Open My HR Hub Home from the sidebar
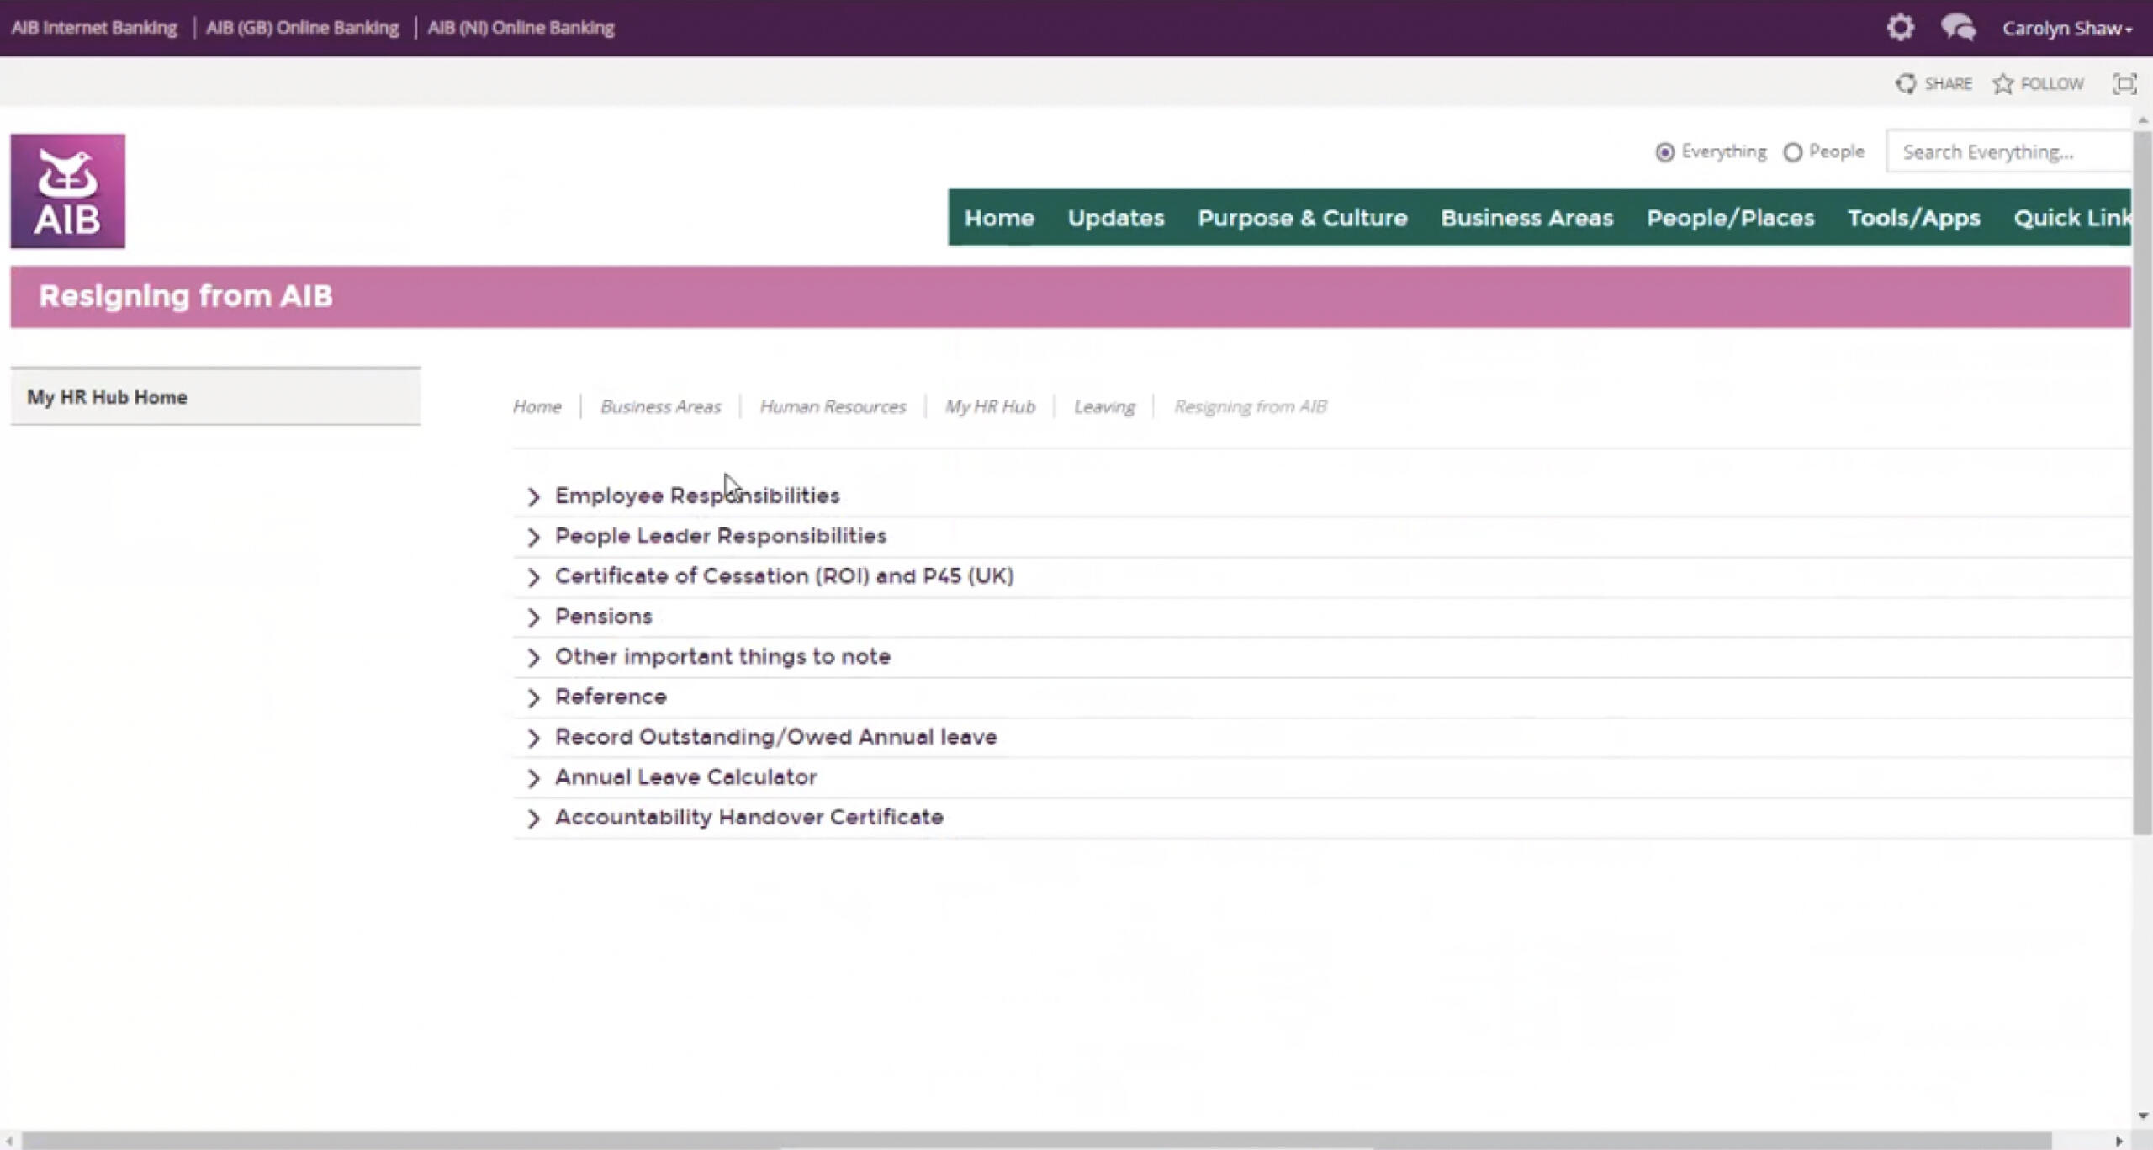This screenshot has width=2153, height=1150. pyautogui.click(x=106, y=396)
